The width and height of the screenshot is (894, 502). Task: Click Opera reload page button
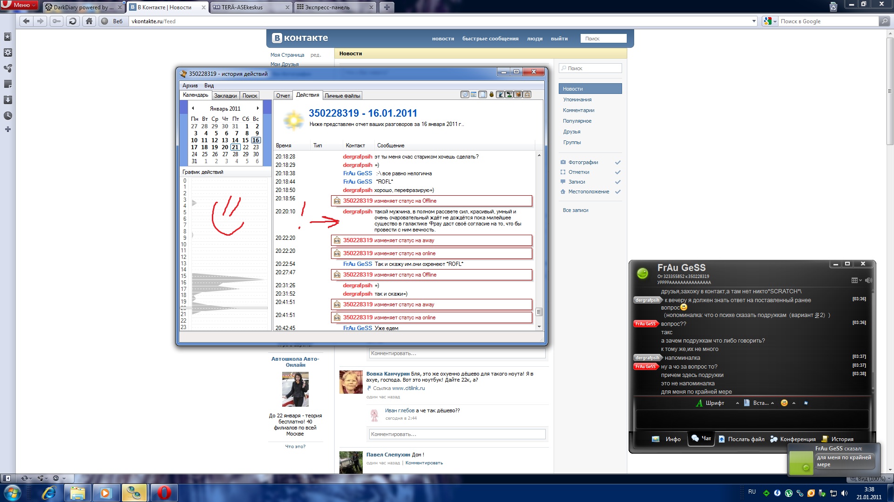coord(73,21)
